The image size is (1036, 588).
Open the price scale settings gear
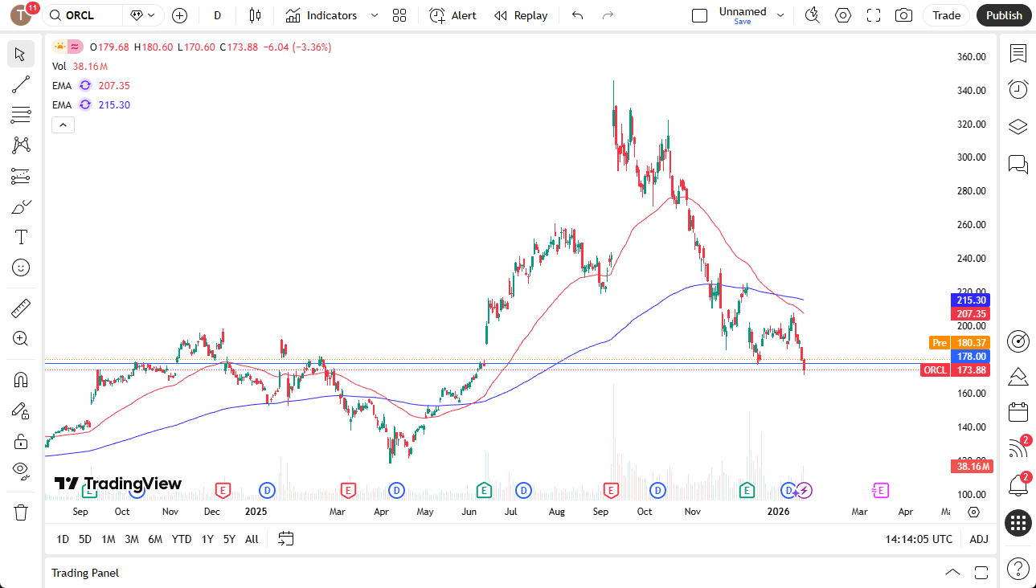pyautogui.click(x=973, y=512)
